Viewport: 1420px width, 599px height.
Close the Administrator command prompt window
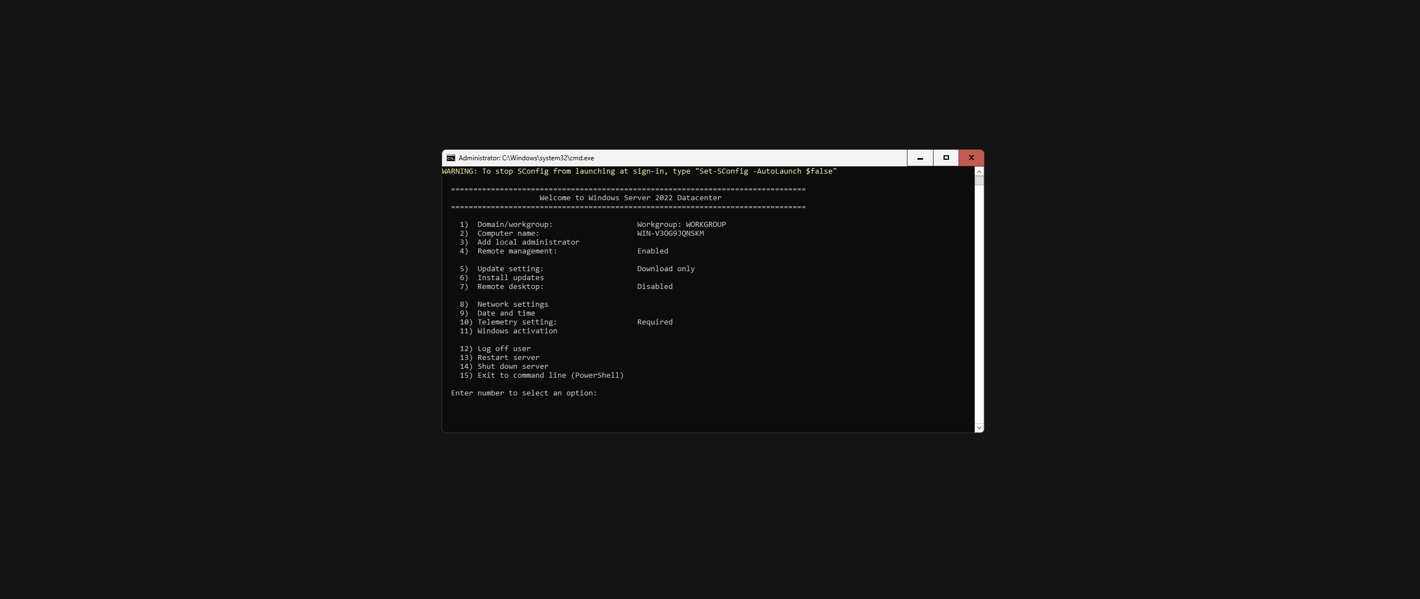coord(971,158)
